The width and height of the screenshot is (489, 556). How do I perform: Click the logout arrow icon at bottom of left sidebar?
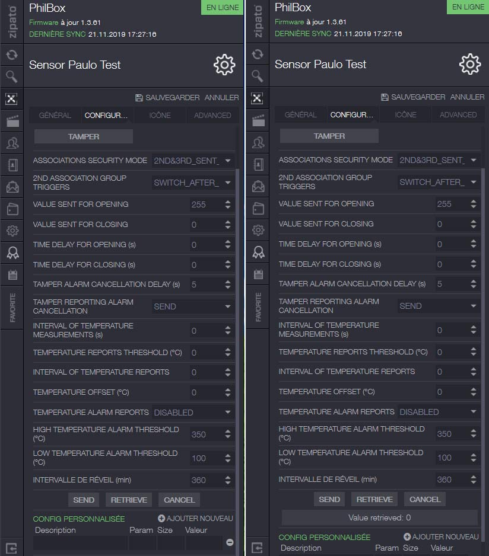(11, 547)
